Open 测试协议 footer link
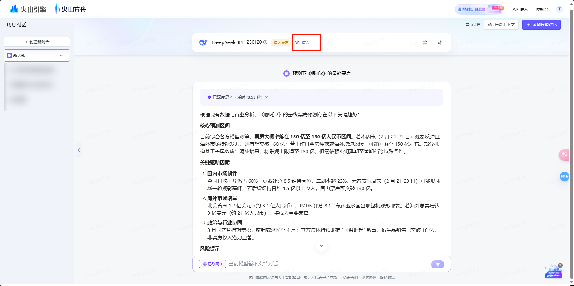574x286 pixels. pyautogui.click(x=369, y=278)
